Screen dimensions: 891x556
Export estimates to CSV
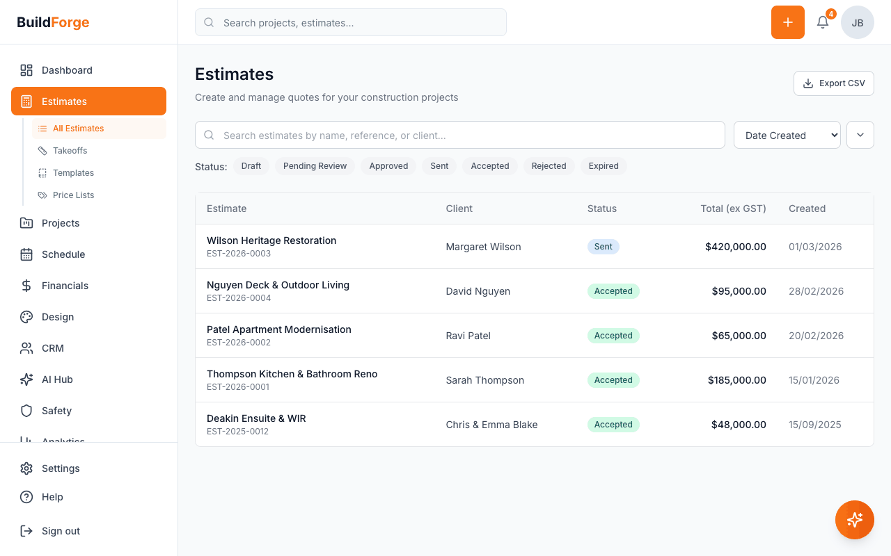pos(833,83)
